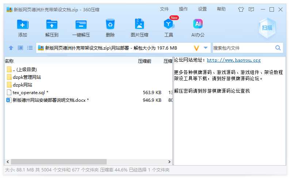Select the tex_operate.sql file
The height and width of the screenshot is (178, 290).
(89, 92)
